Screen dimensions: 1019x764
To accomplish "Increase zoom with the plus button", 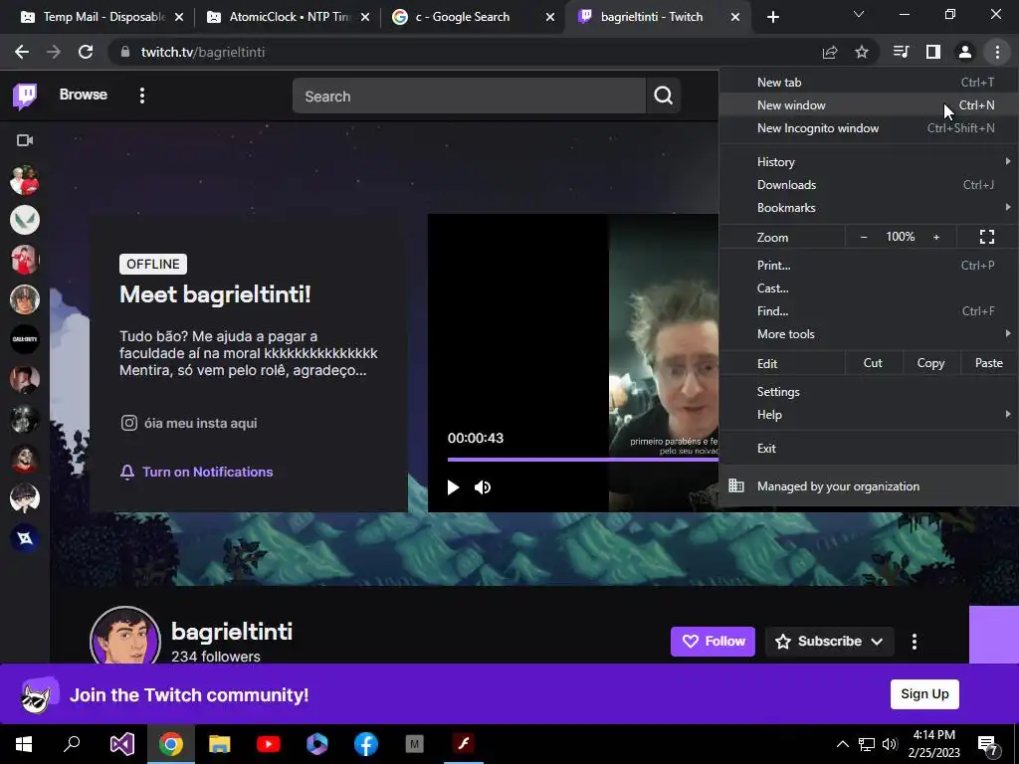I will click(x=936, y=237).
